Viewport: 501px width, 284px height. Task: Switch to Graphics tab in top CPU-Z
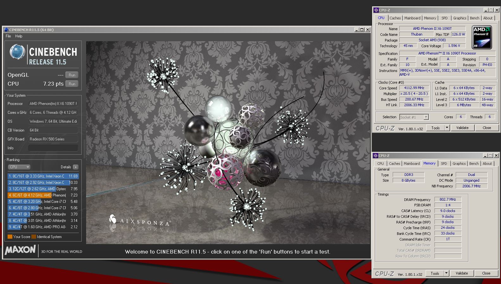click(x=460, y=18)
